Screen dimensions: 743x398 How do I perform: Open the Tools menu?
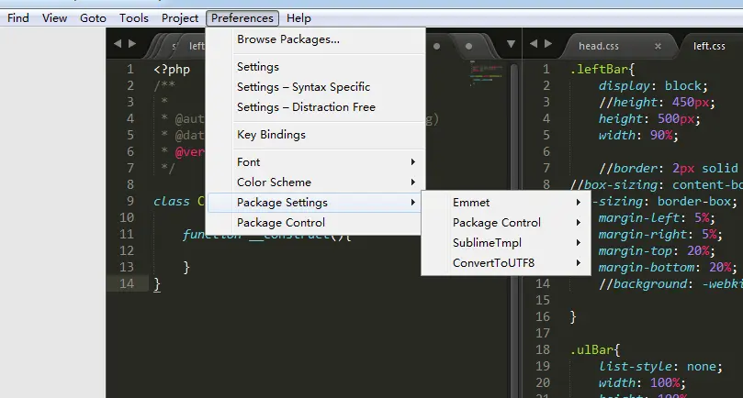coord(133,18)
